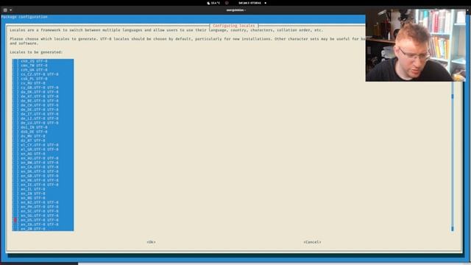Select the de_IT.UTF-8 row

(43, 114)
